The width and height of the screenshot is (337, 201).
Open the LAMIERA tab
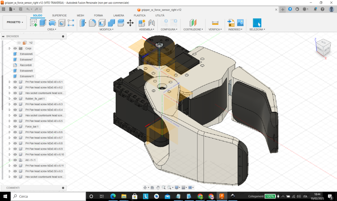[x=118, y=16]
